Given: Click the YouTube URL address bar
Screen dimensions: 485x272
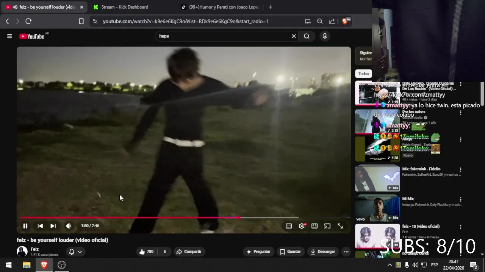Looking at the screenshot, I should pyautogui.click(x=186, y=22).
